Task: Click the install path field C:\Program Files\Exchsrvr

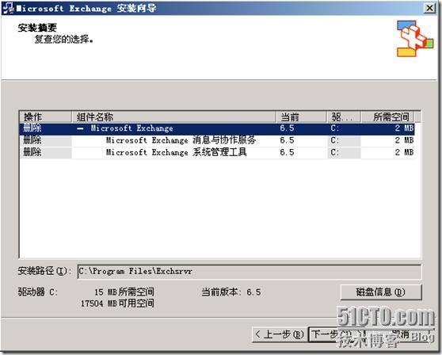Action: [x=250, y=272]
